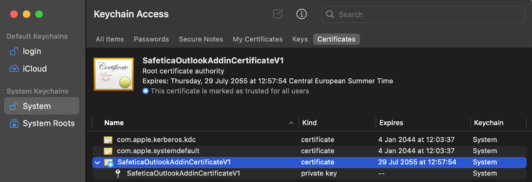Click the iCloud keychain cloud icon
Viewport: 532px width, 182px height.
pyautogui.click(x=14, y=69)
